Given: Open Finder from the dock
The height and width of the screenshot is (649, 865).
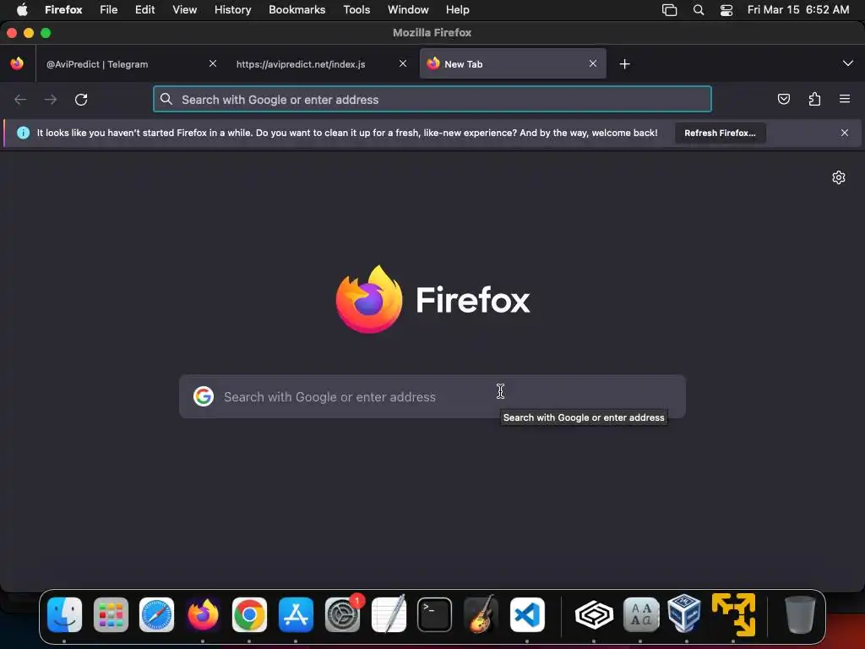Looking at the screenshot, I should click(64, 614).
